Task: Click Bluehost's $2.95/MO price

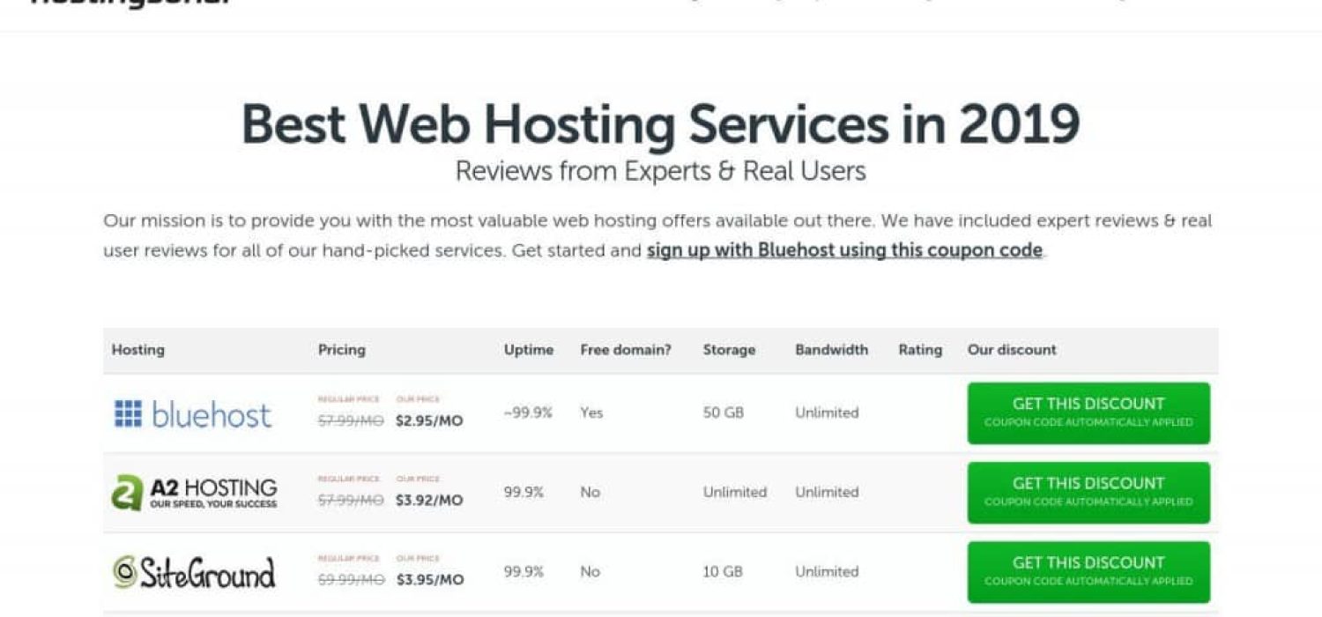Action: (x=429, y=421)
